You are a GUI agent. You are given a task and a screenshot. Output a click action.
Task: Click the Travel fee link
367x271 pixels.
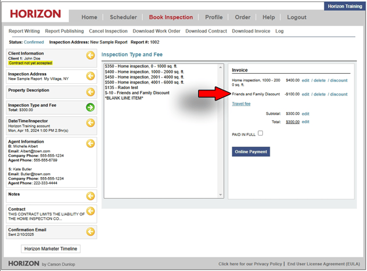(241, 104)
